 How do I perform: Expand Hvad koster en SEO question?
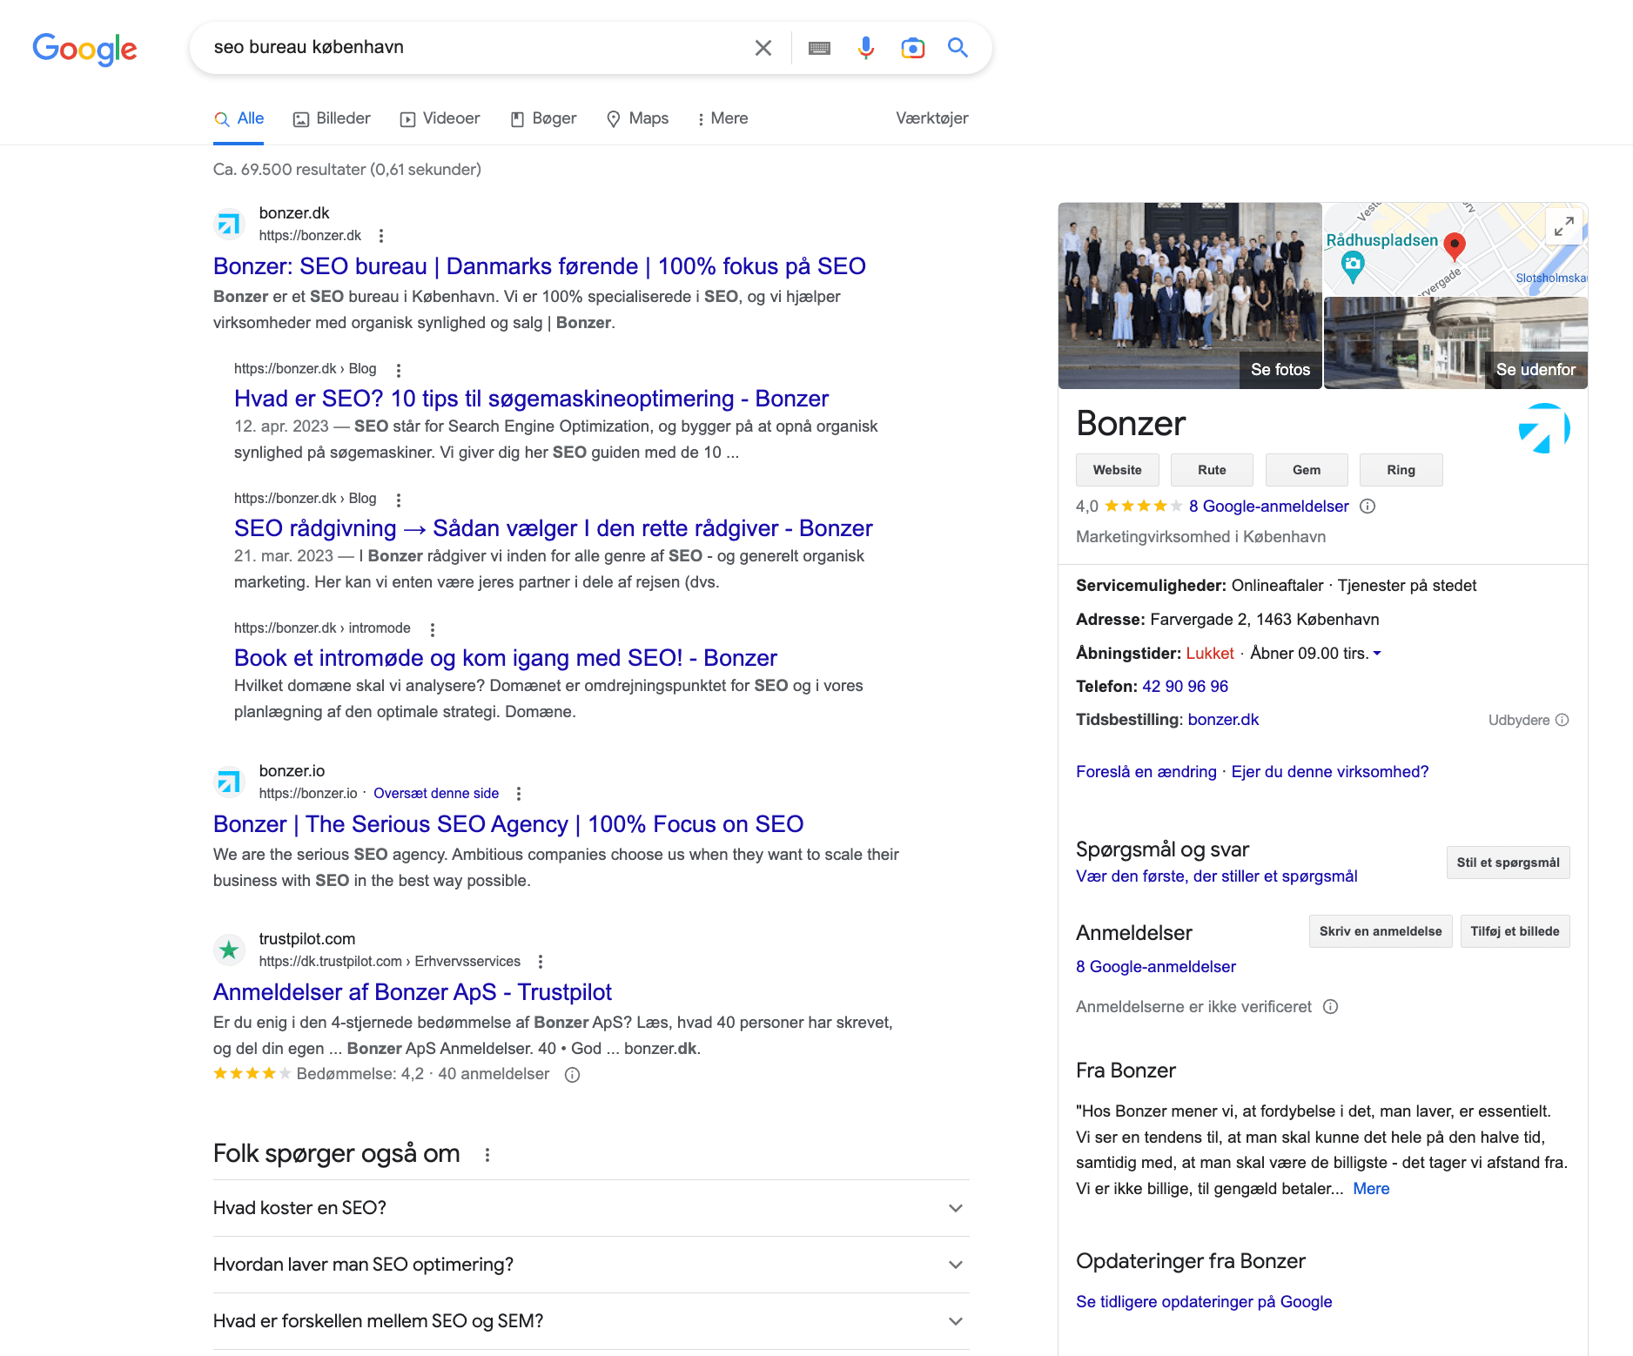pos(591,1208)
